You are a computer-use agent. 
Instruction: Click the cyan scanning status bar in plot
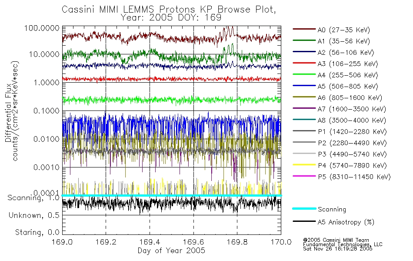point(172,196)
